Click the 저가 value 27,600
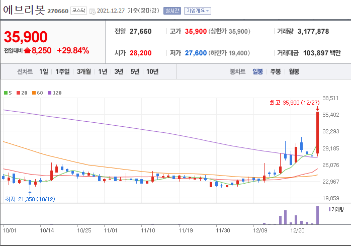 point(196,53)
